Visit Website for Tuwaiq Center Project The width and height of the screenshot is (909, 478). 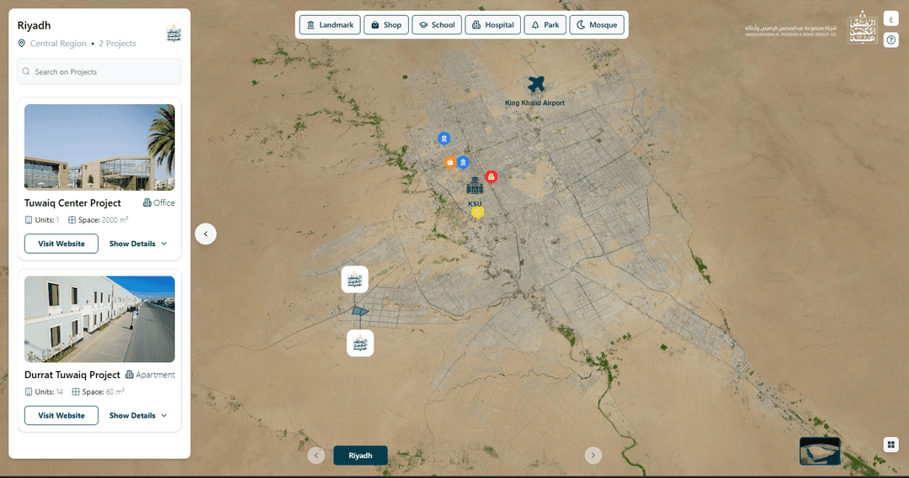pyautogui.click(x=61, y=244)
